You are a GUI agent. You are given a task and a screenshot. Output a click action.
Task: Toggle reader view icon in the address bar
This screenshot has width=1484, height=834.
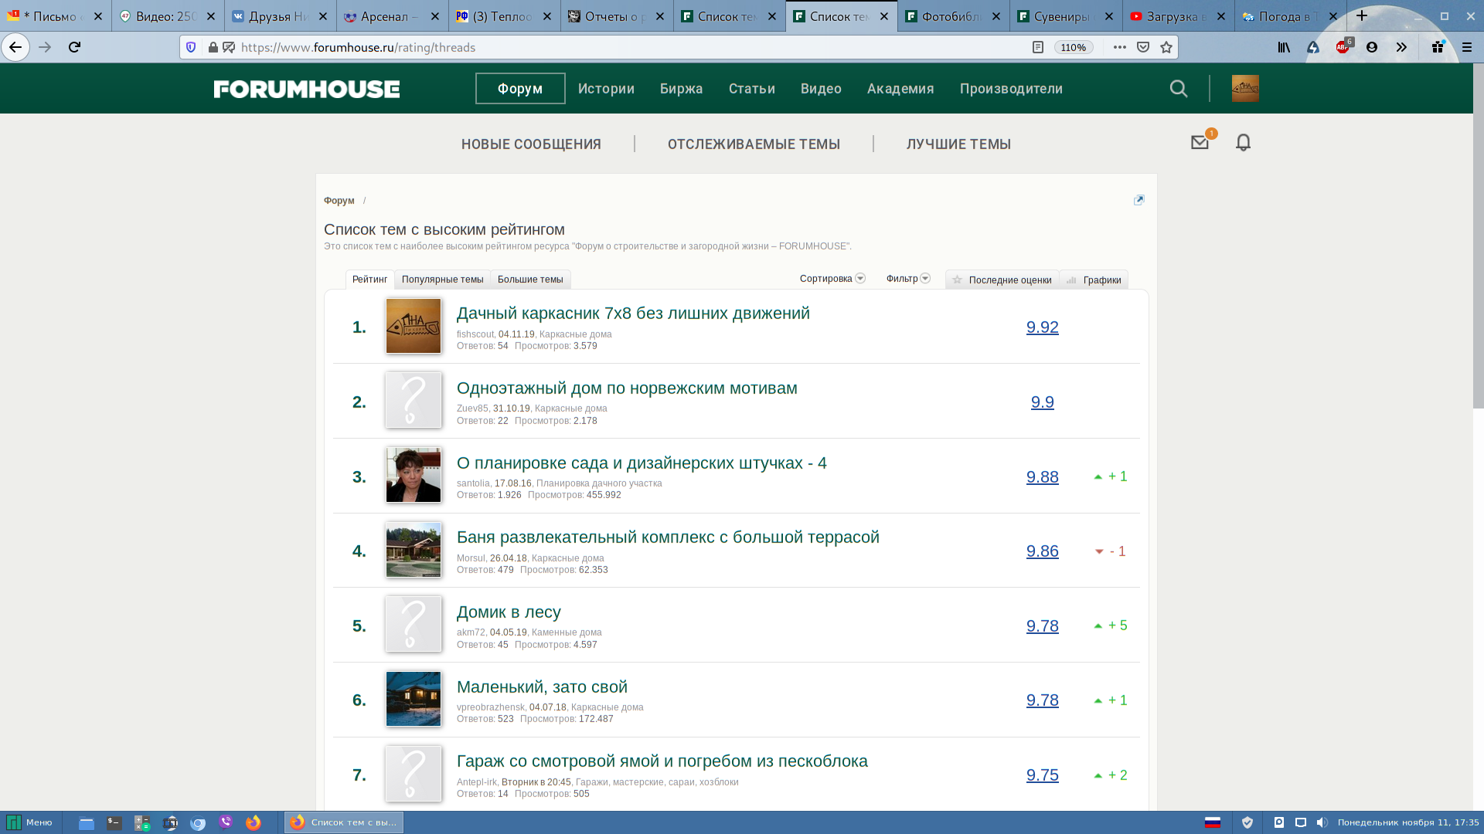[1038, 47]
